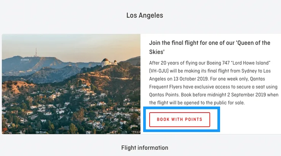
Task: Click the (VH-OJU) registration text
Action: (x=162, y=70)
